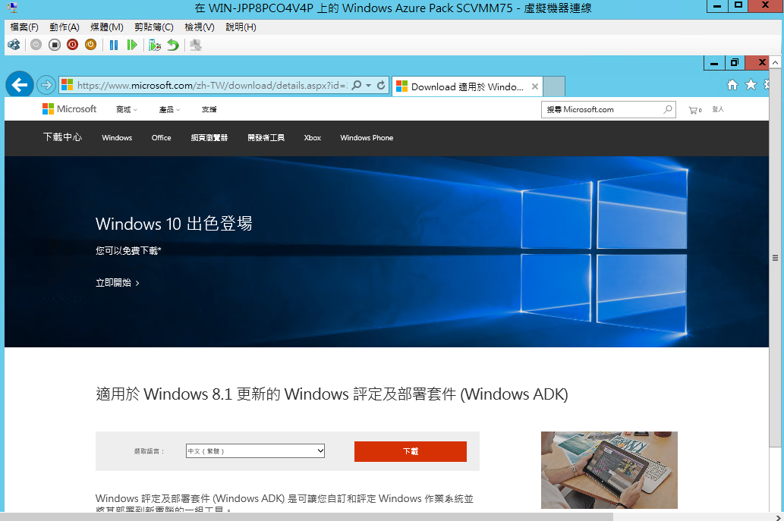Screen dimensions: 784x521
Task: Click the greyed Enhanced session icon
Action: pyautogui.click(x=196, y=45)
